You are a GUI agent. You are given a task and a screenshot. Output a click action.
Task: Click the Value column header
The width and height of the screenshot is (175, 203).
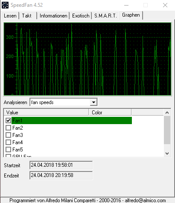click(x=46, y=113)
